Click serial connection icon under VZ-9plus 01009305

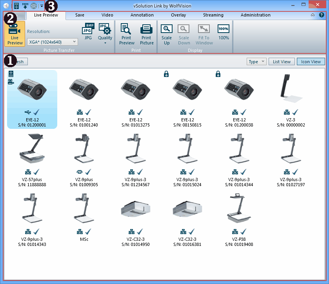(x=80, y=172)
